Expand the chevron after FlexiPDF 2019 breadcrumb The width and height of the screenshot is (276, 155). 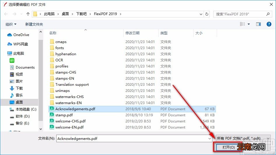(120, 14)
